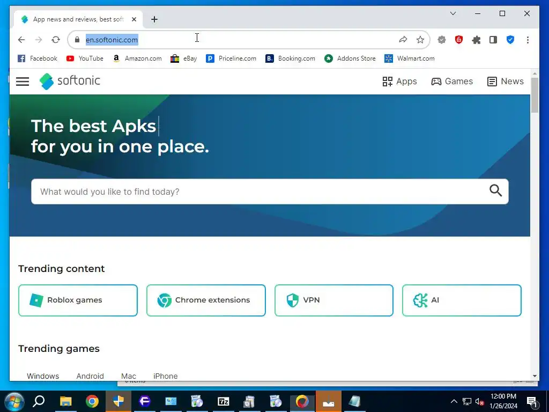
Task: Select the Android tab under Trending games
Action: (x=90, y=376)
